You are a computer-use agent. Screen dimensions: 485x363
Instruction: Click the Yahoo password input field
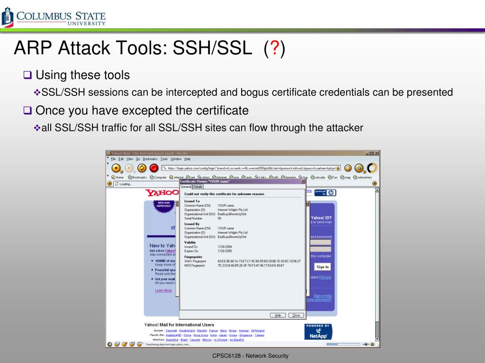[321, 249]
